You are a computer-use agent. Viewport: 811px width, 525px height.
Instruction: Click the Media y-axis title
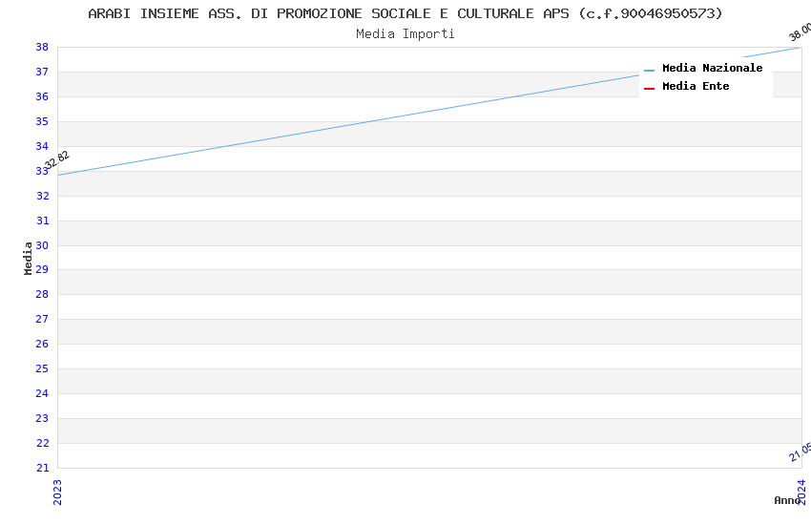[x=28, y=258]
